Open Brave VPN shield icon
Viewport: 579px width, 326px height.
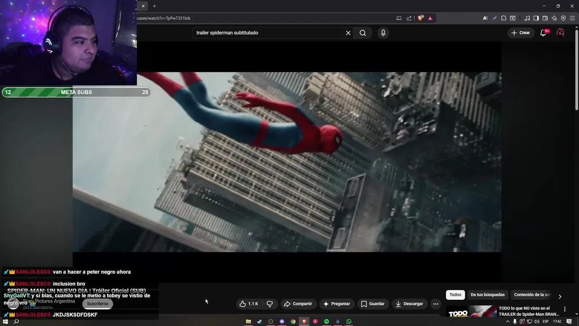(x=563, y=18)
